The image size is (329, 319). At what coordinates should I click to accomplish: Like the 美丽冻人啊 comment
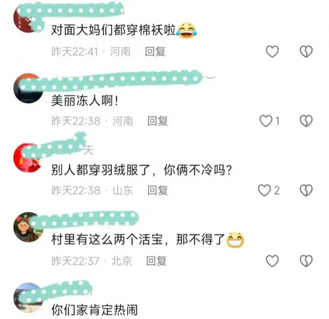[266, 121]
